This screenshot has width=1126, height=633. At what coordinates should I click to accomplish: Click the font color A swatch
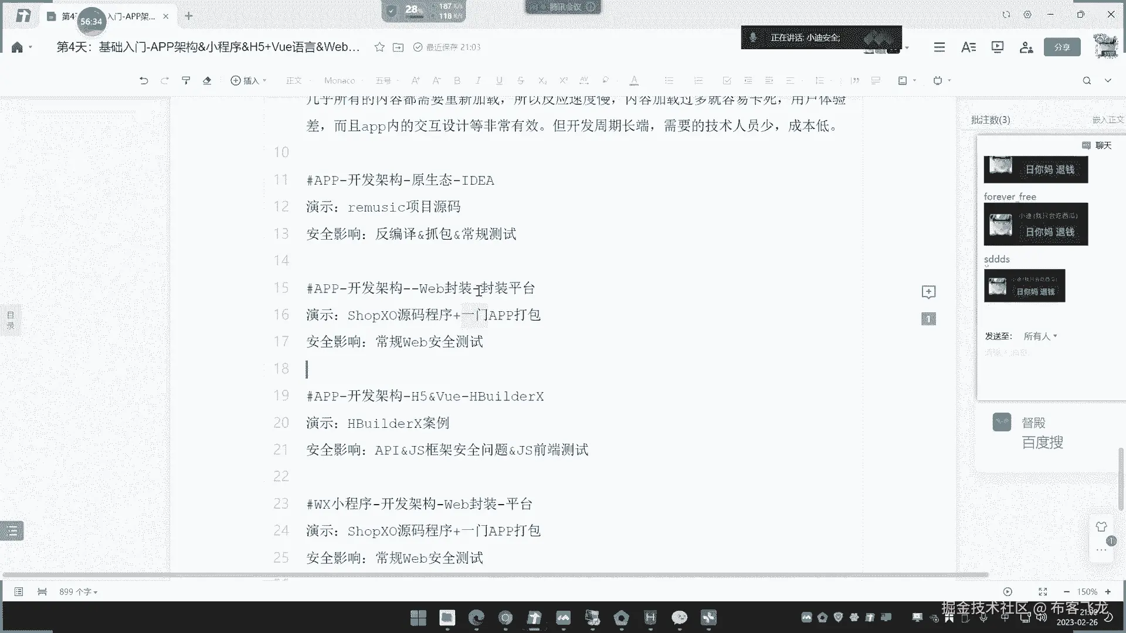(634, 81)
